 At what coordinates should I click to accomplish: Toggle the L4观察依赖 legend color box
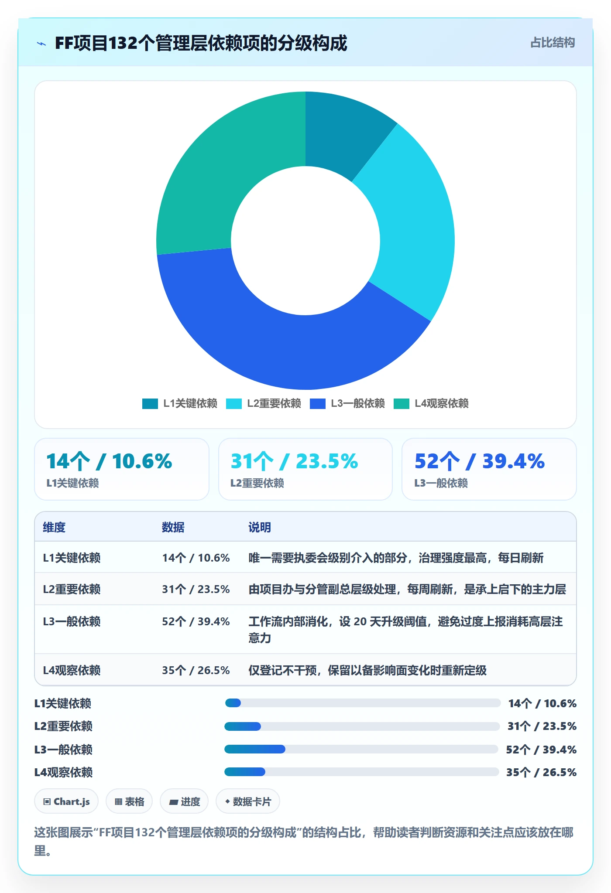401,404
